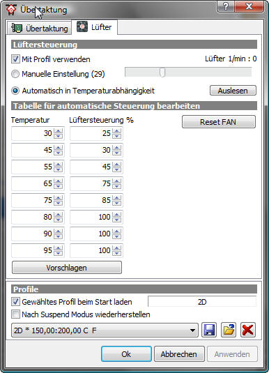Switch to the Übertaktung tab
This screenshot has width=269, height=373.
point(39,29)
